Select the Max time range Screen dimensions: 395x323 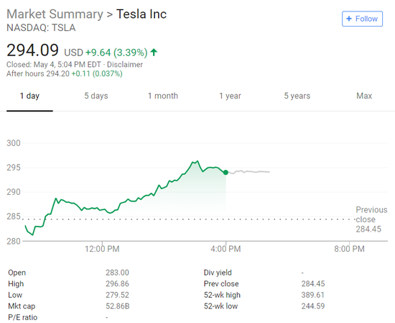pyautogui.click(x=364, y=96)
